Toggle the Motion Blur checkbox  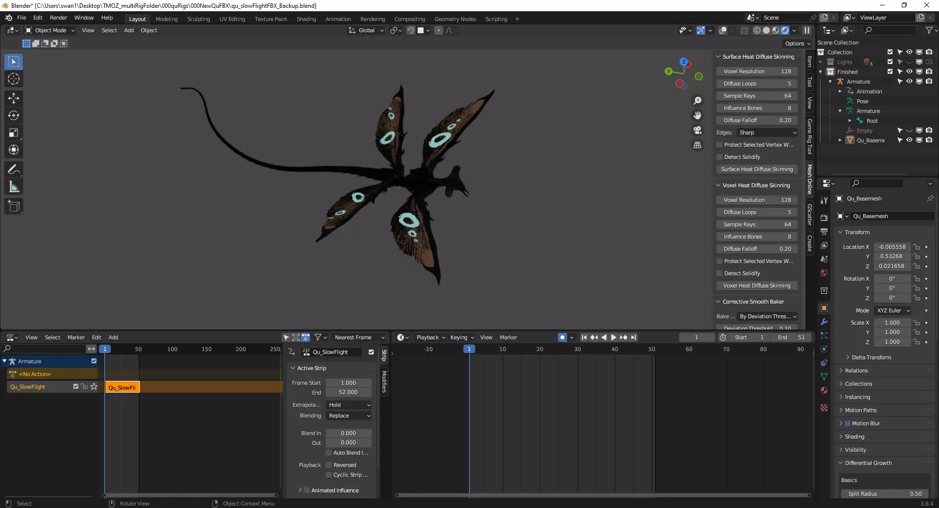(848, 423)
